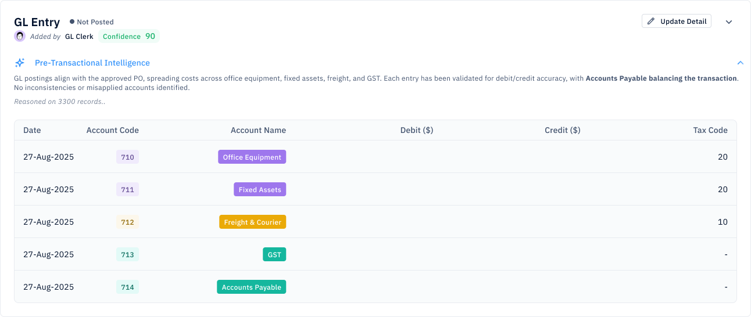Image resolution: width=751 pixels, height=317 pixels.
Task: Click the Debit ($) column header
Action: click(417, 130)
